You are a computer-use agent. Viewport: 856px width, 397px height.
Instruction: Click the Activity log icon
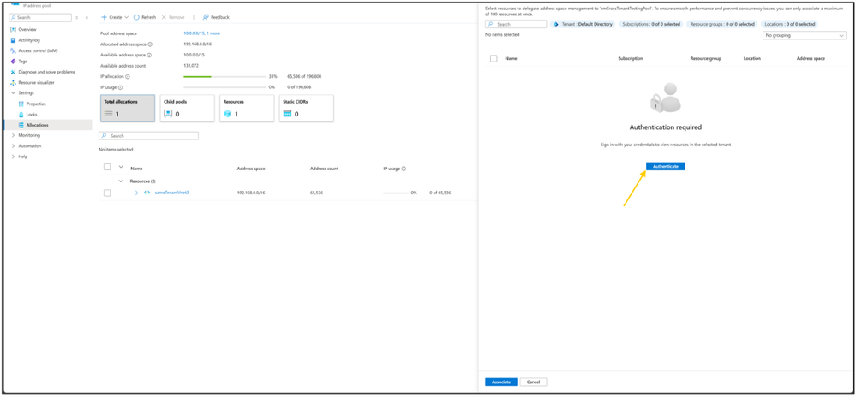click(13, 40)
